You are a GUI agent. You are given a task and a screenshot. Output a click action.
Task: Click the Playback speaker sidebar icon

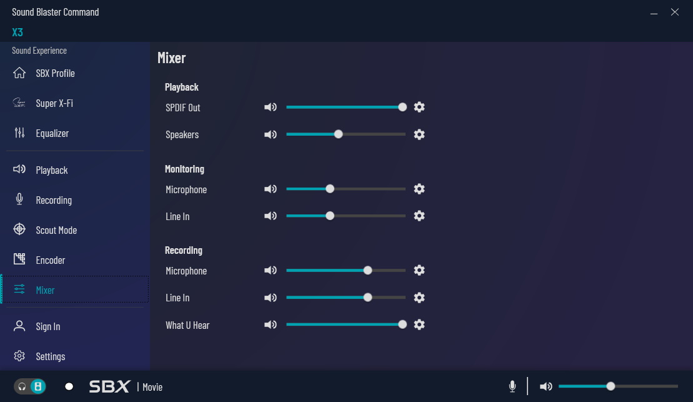19,169
